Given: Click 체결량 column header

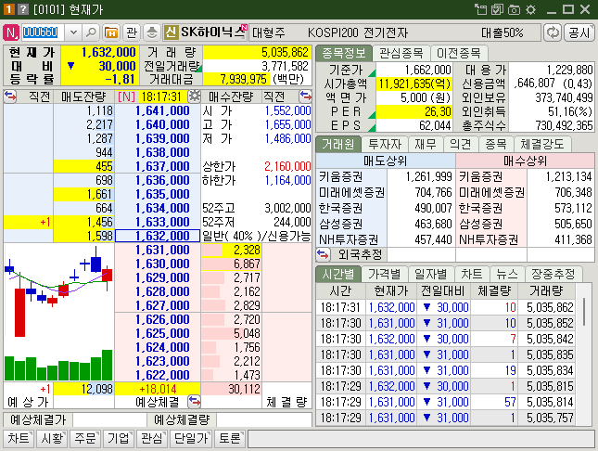Looking at the screenshot, I should pos(493,291).
